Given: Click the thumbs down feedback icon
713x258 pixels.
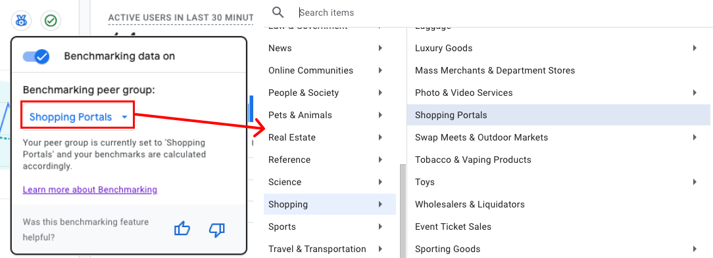Looking at the screenshot, I should point(217,229).
